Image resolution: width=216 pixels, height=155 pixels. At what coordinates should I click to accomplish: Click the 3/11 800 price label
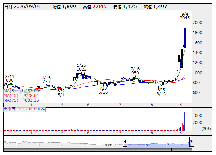10,78
